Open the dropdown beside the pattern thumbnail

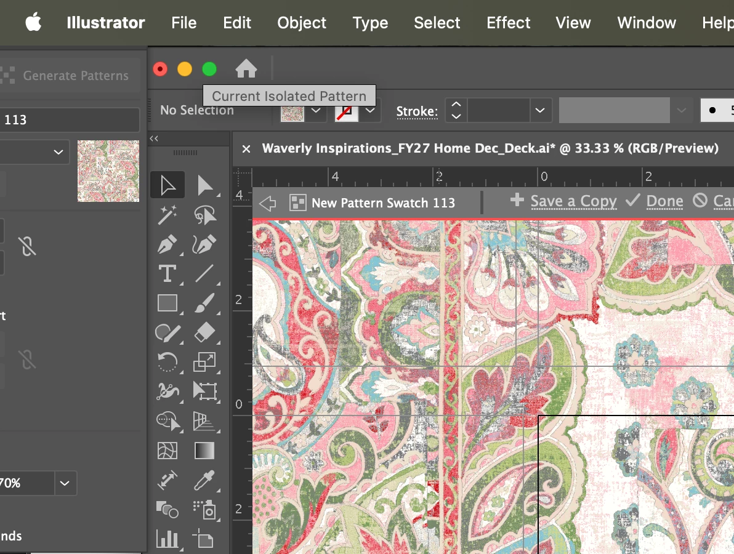(58, 152)
